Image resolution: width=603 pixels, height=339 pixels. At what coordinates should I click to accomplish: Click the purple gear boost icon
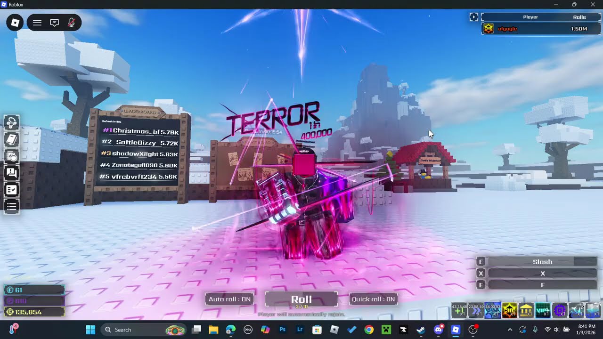560,310
